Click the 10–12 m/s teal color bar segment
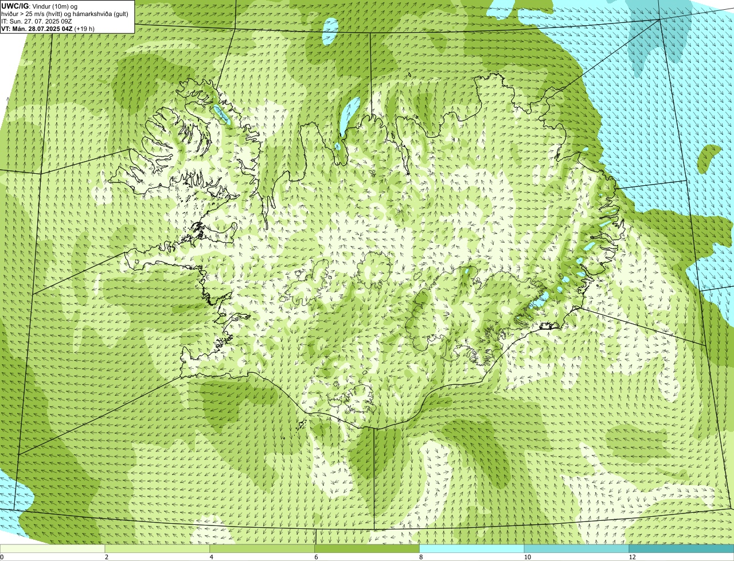This screenshot has width=734, height=561. (576, 549)
